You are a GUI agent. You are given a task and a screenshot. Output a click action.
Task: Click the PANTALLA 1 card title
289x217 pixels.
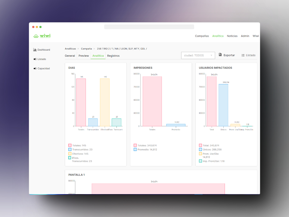(76, 175)
